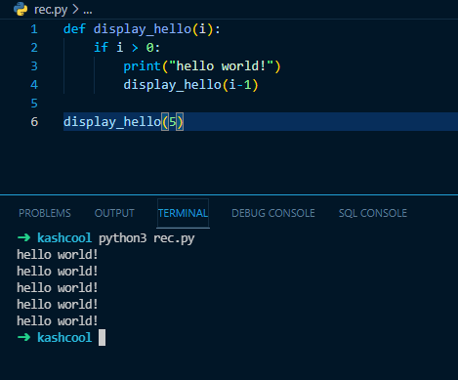This screenshot has height=380, width=458.
Task: Click the green arrow at the last prompt
Action: (x=23, y=337)
